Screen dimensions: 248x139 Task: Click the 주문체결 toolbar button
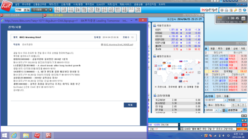pyautogui.click(x=125, y=10)
